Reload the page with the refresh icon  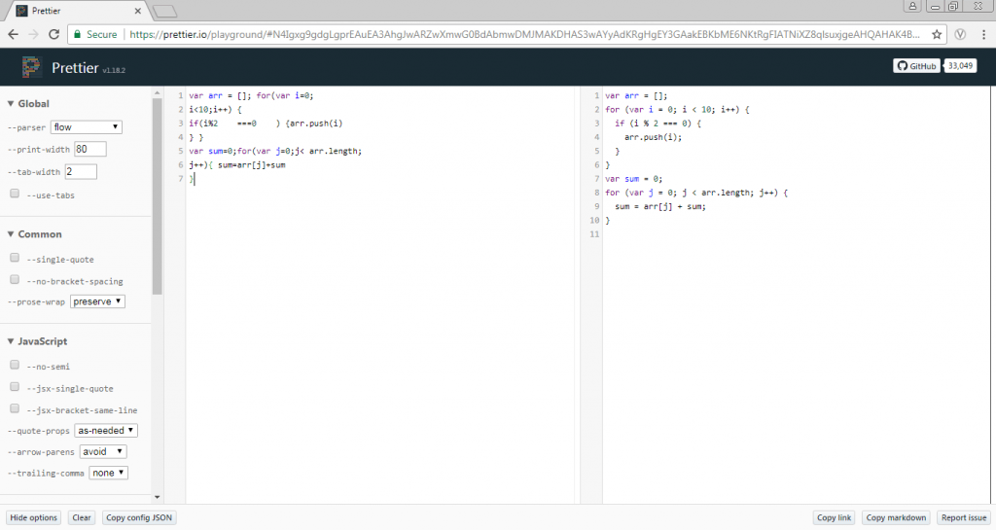pyautogui.click(x=54, y=34)
